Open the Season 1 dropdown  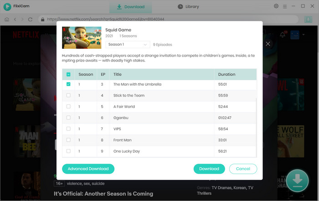pyautogui.click(x=128, y=45)
